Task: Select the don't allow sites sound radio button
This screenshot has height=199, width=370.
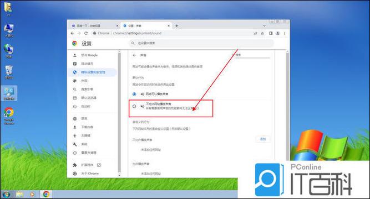Action: 134,106
